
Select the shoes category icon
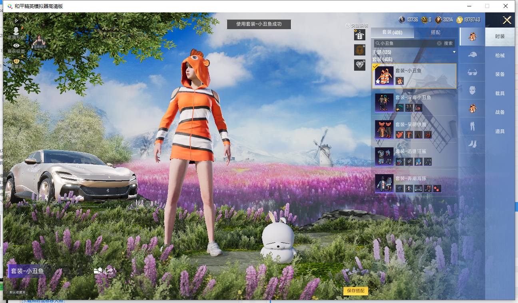click(472, 144)
